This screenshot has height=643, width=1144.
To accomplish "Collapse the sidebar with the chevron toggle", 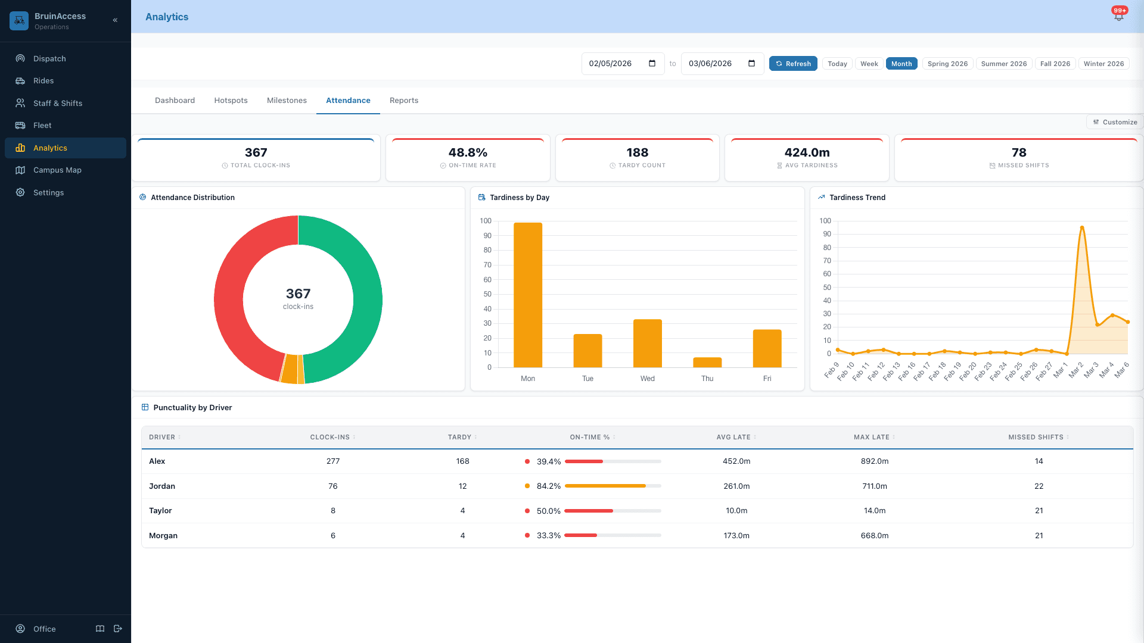I will (x=115, y=20).
